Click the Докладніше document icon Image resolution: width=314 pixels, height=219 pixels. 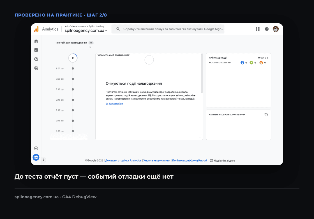107,103
